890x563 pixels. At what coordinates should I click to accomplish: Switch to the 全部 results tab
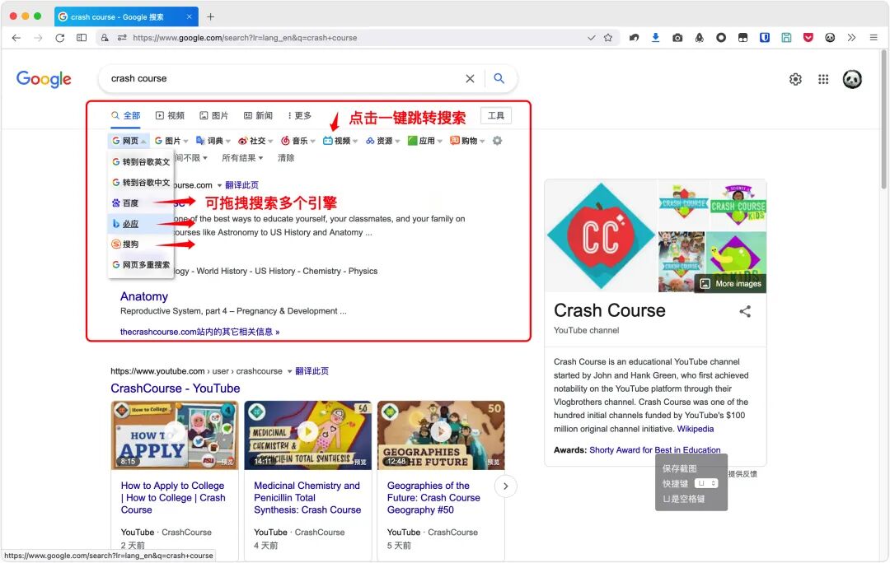(x=125, y=116)
